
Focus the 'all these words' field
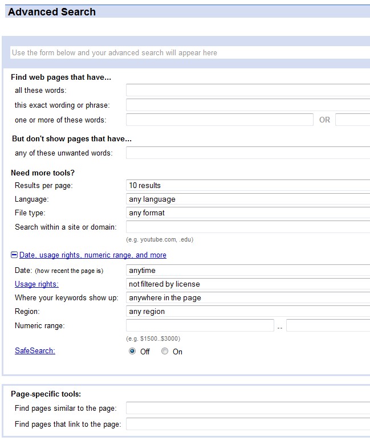[248, 90]
